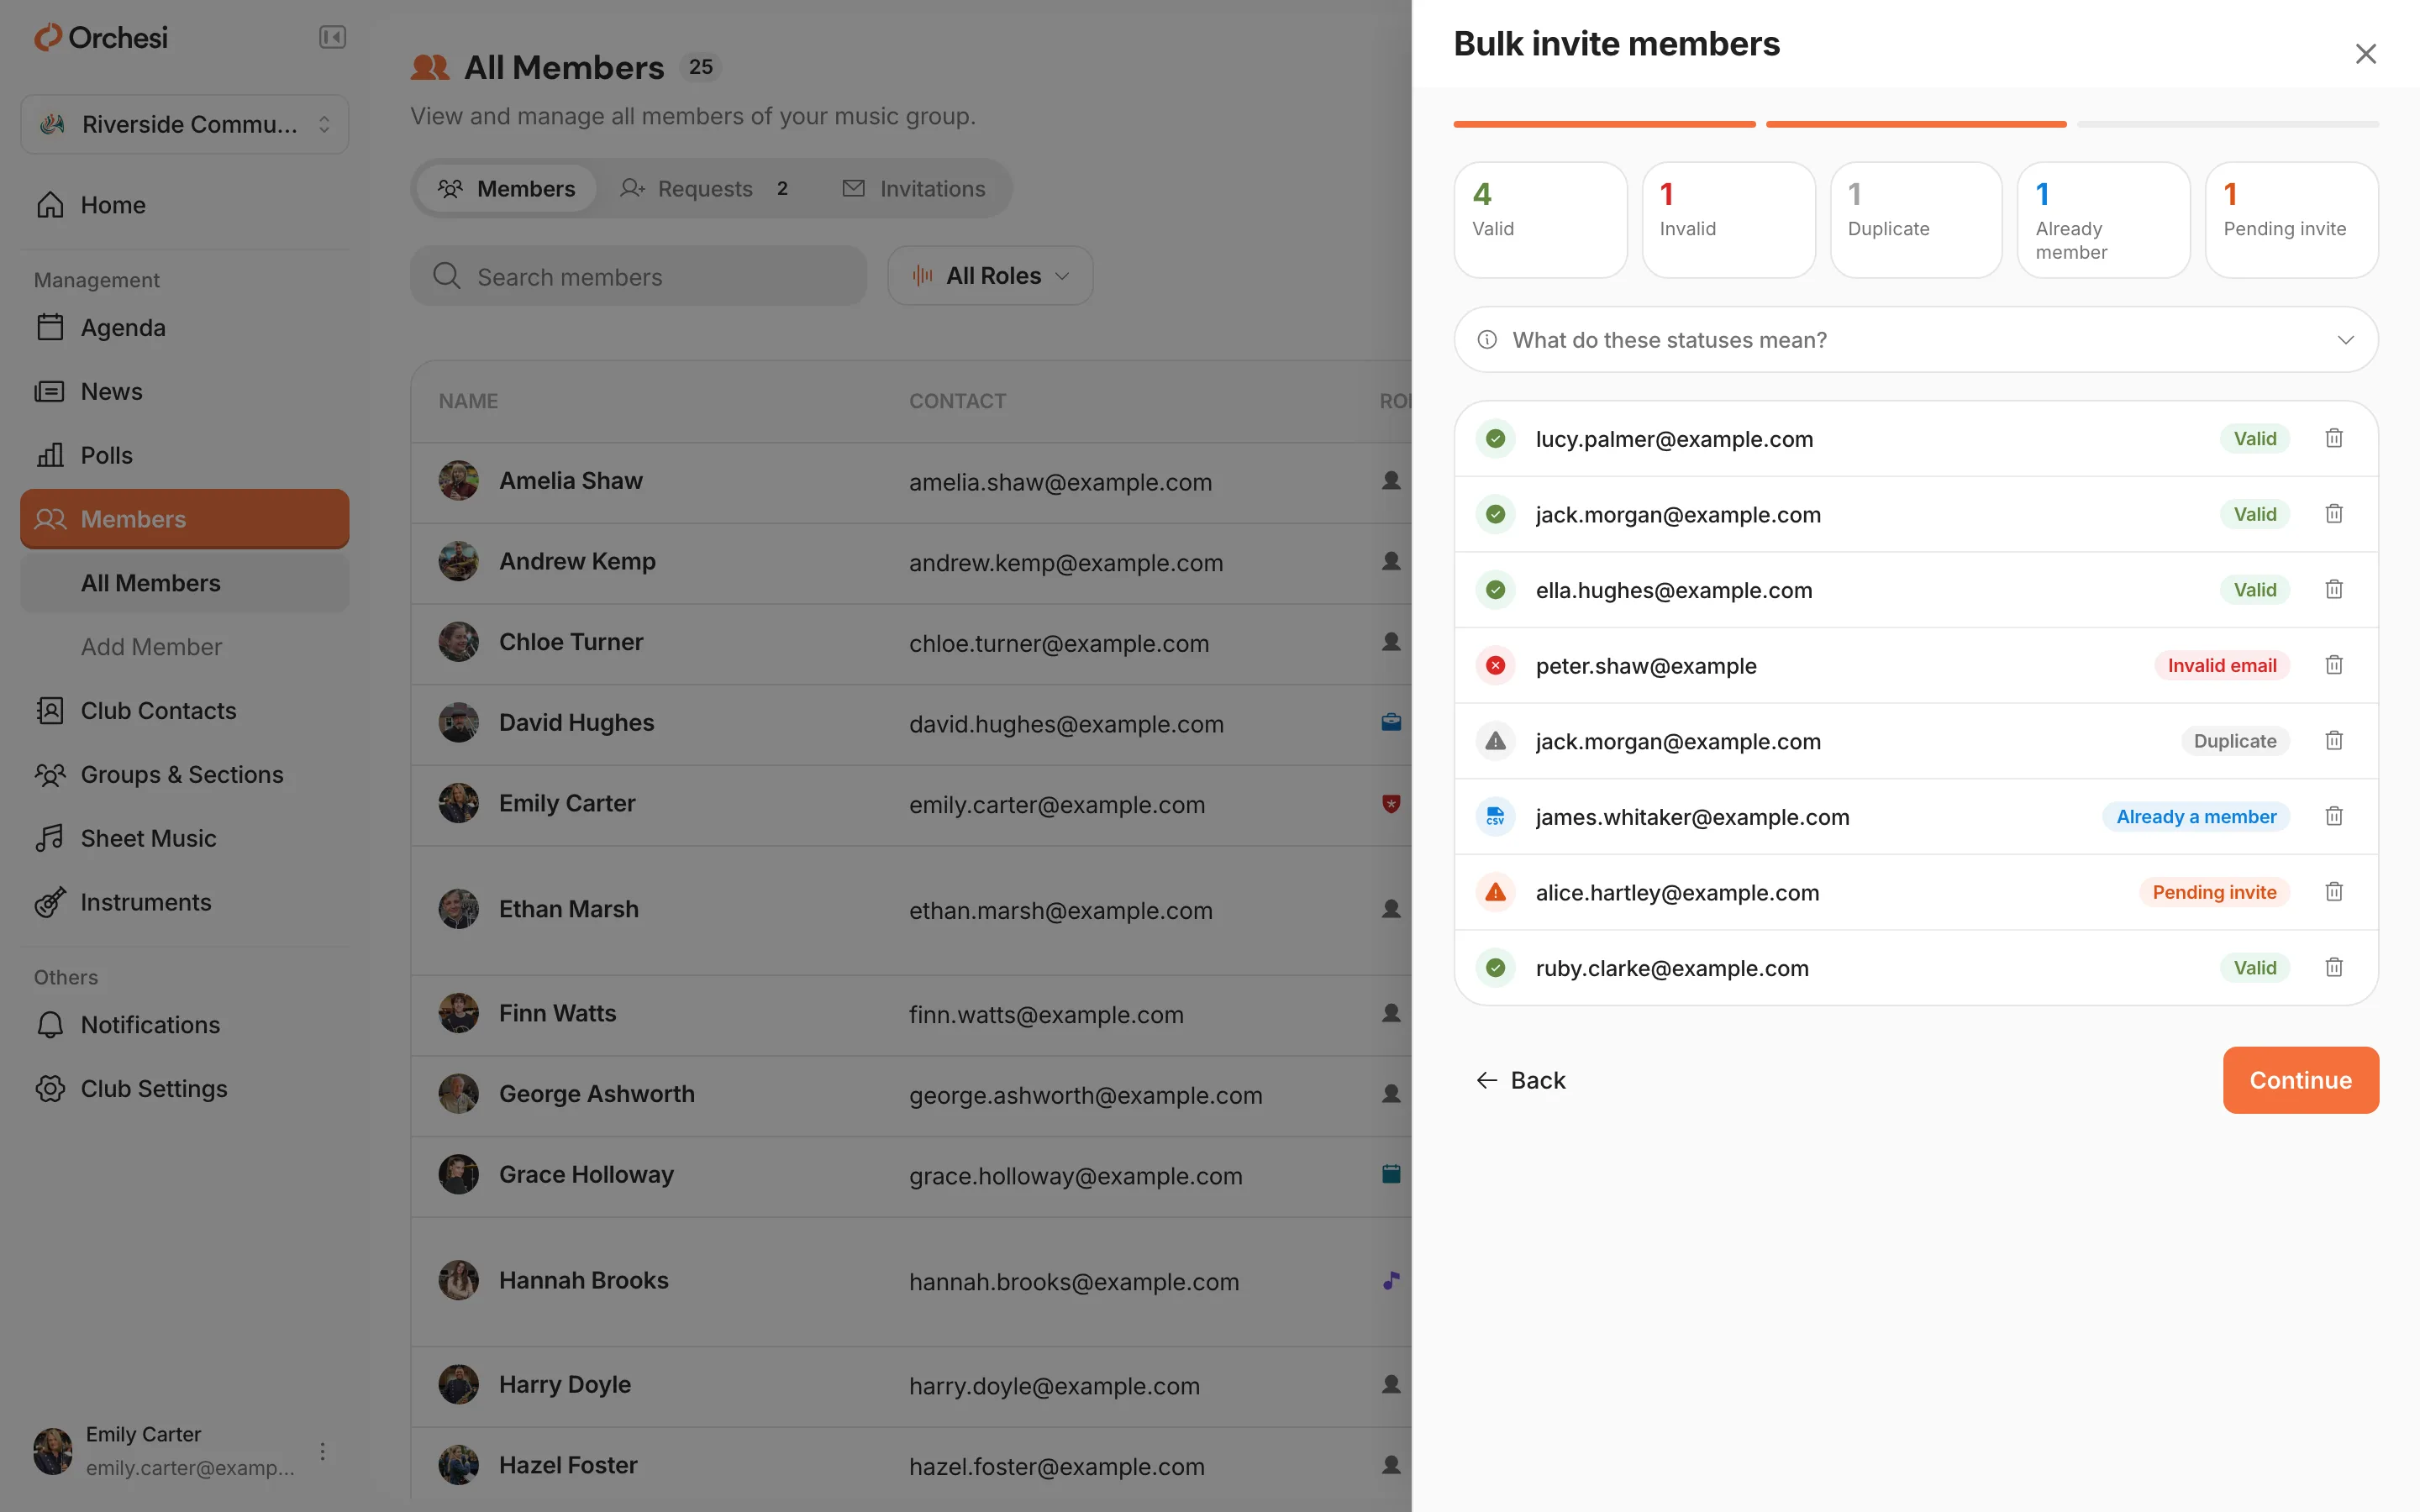Go Back in the bulk invite wizard

pyautogui.click(x=1520, y=1080)
